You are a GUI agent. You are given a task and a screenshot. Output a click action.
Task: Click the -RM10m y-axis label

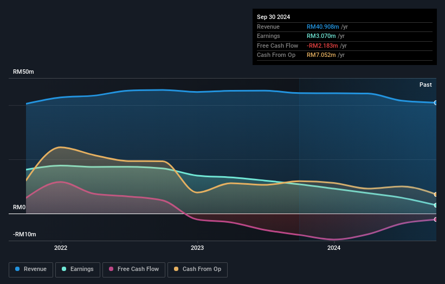[x=24, y=234]
